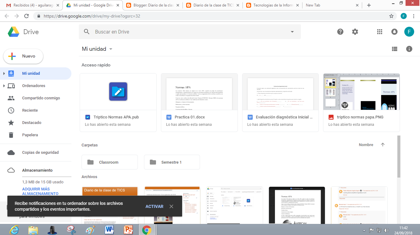Screen dimensions: 420x235
Task: Open PowerPoint from taskbar
Action: (128, 230)
